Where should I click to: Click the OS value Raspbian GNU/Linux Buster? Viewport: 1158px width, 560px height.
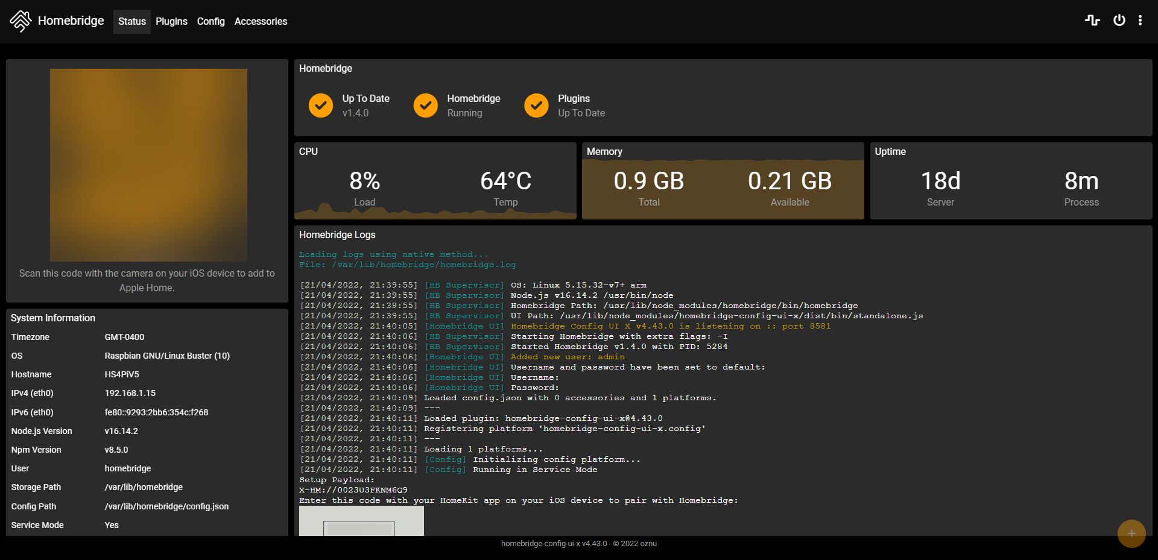167,356
